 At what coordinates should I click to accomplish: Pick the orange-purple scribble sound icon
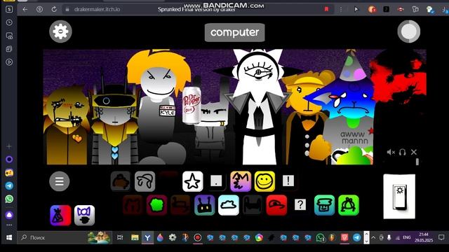pos(241,181)
